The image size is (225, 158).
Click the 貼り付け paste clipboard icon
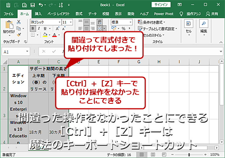(x=9, y=25)
